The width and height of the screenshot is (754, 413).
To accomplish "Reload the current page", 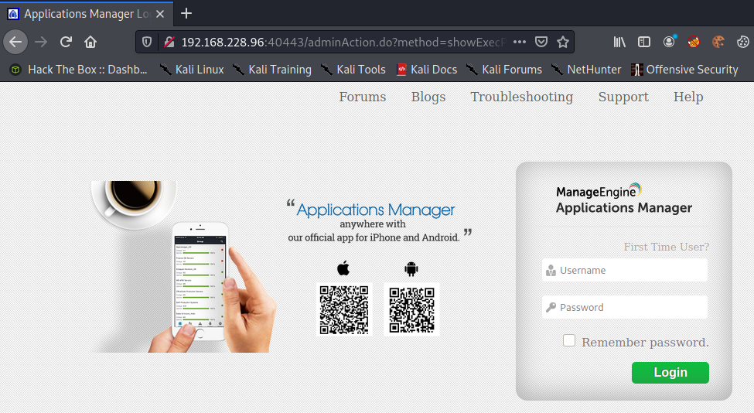I will point(66,43).
